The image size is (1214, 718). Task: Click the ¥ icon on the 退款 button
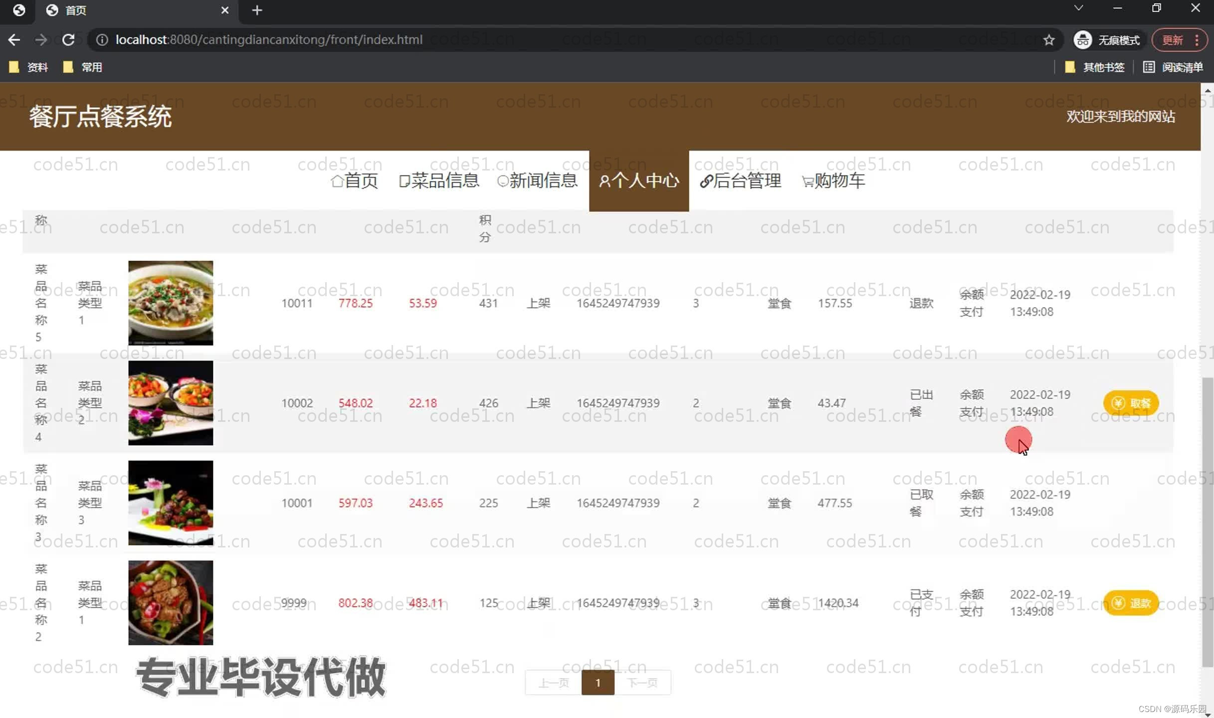(x=1118, y=603)
